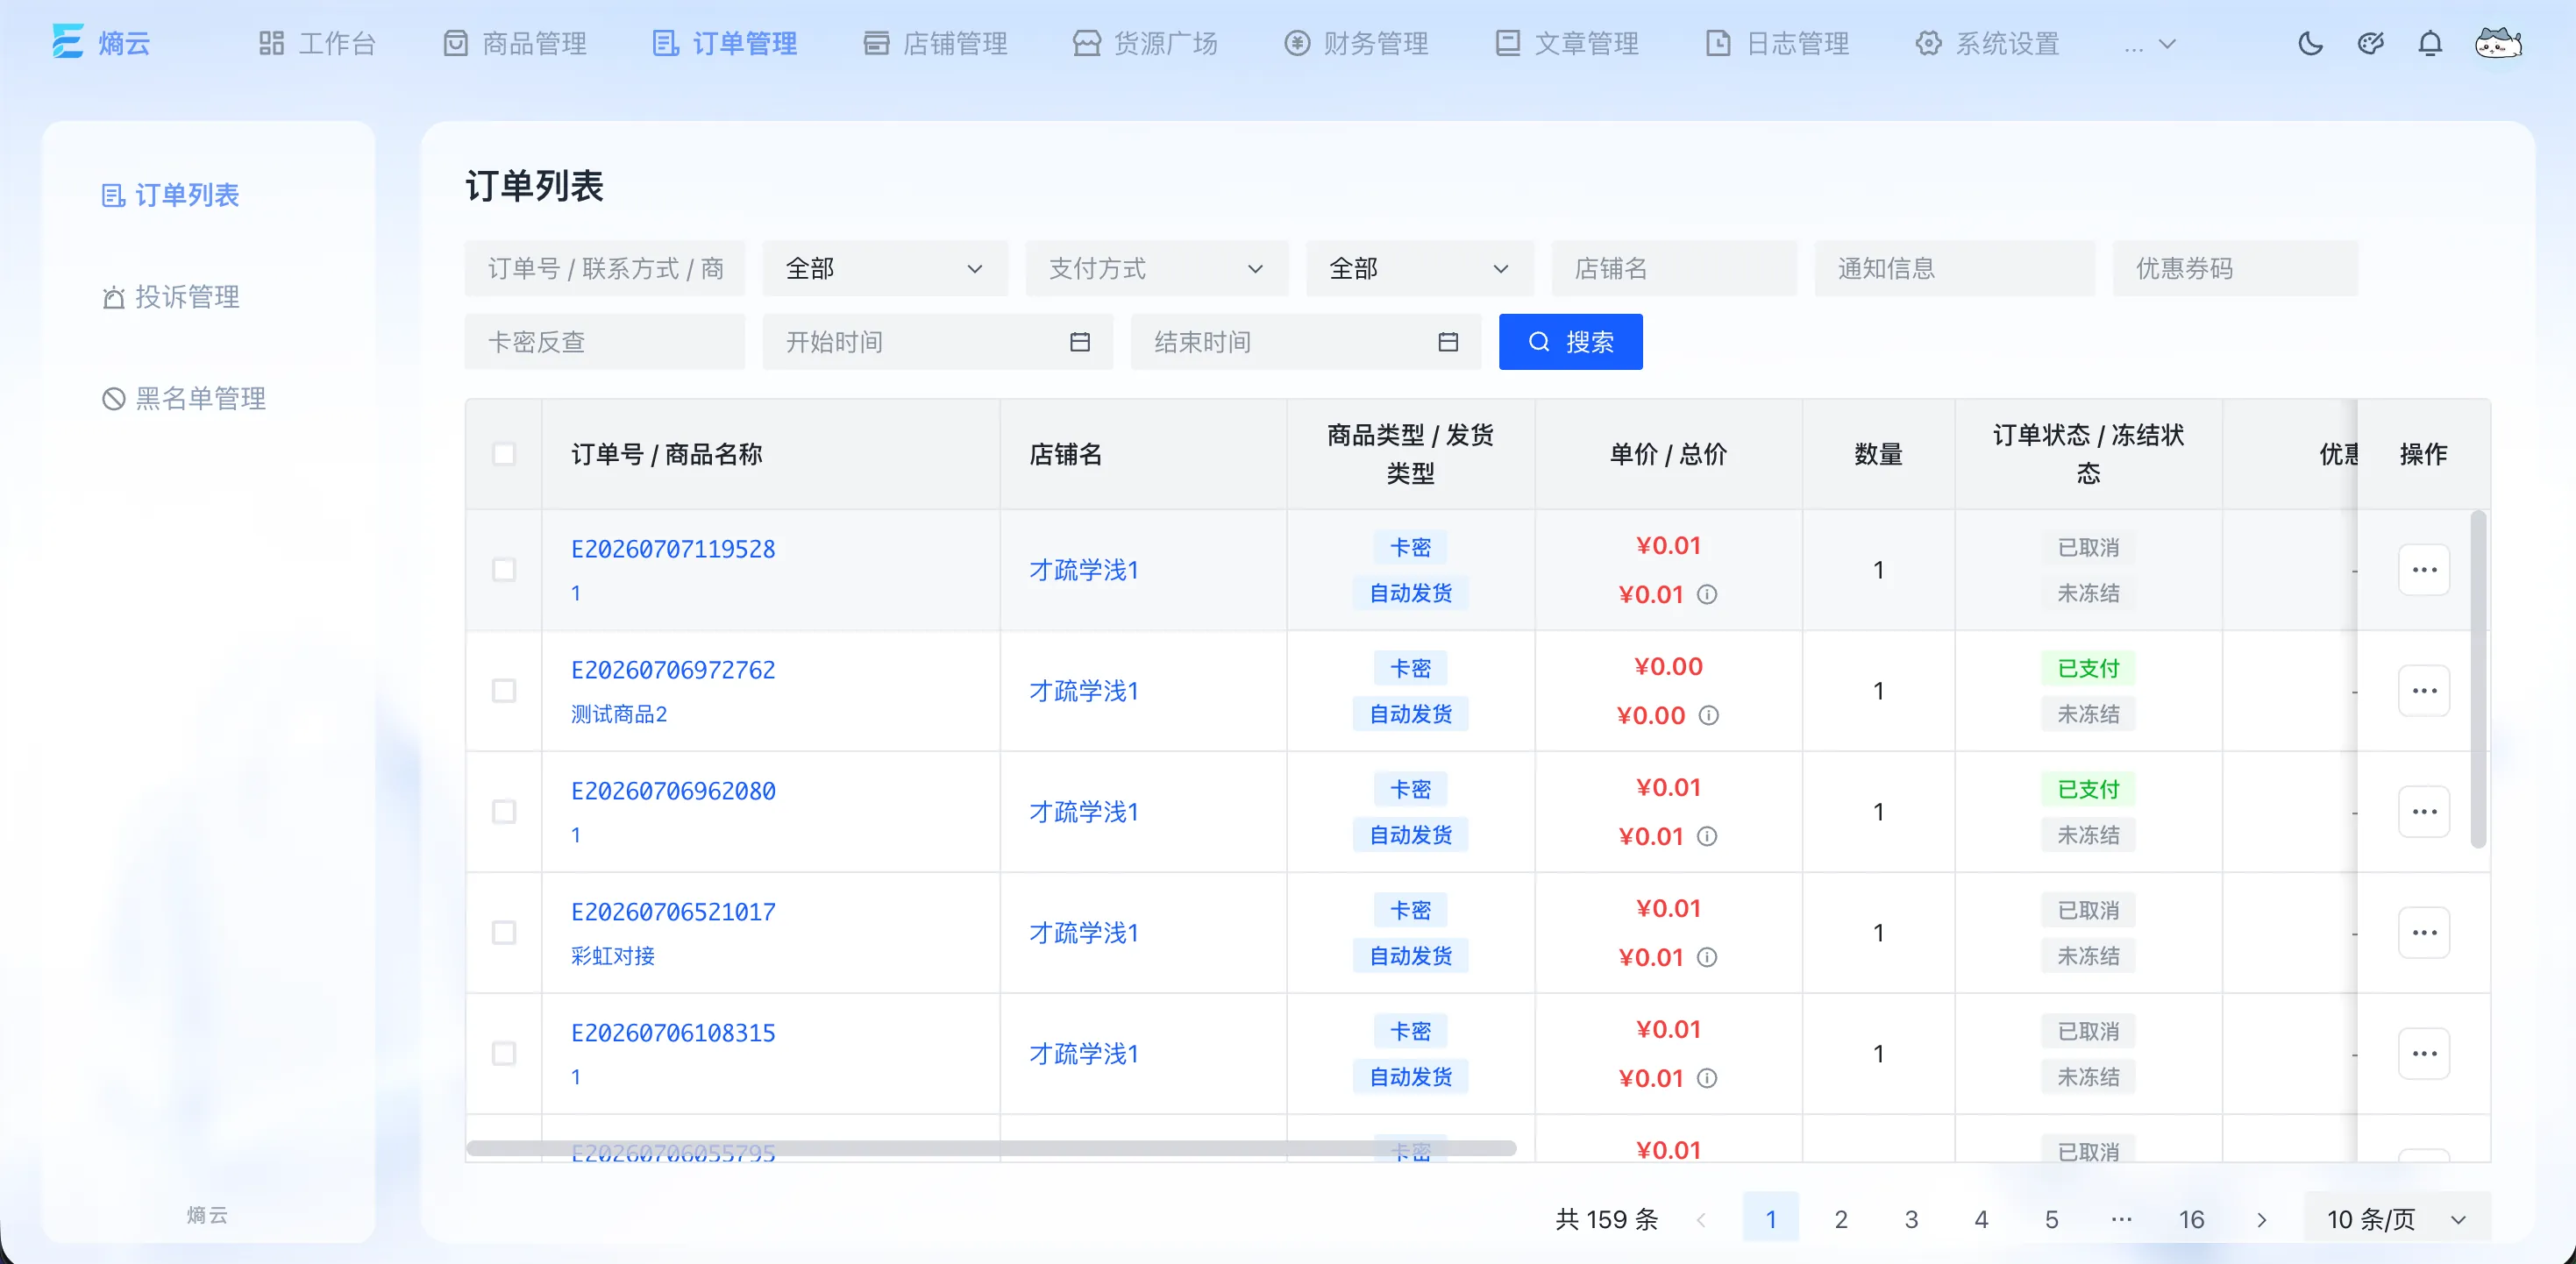2576x1264 pixels.
Task: Open the theme palette icon
Action: click(2371, 43)
